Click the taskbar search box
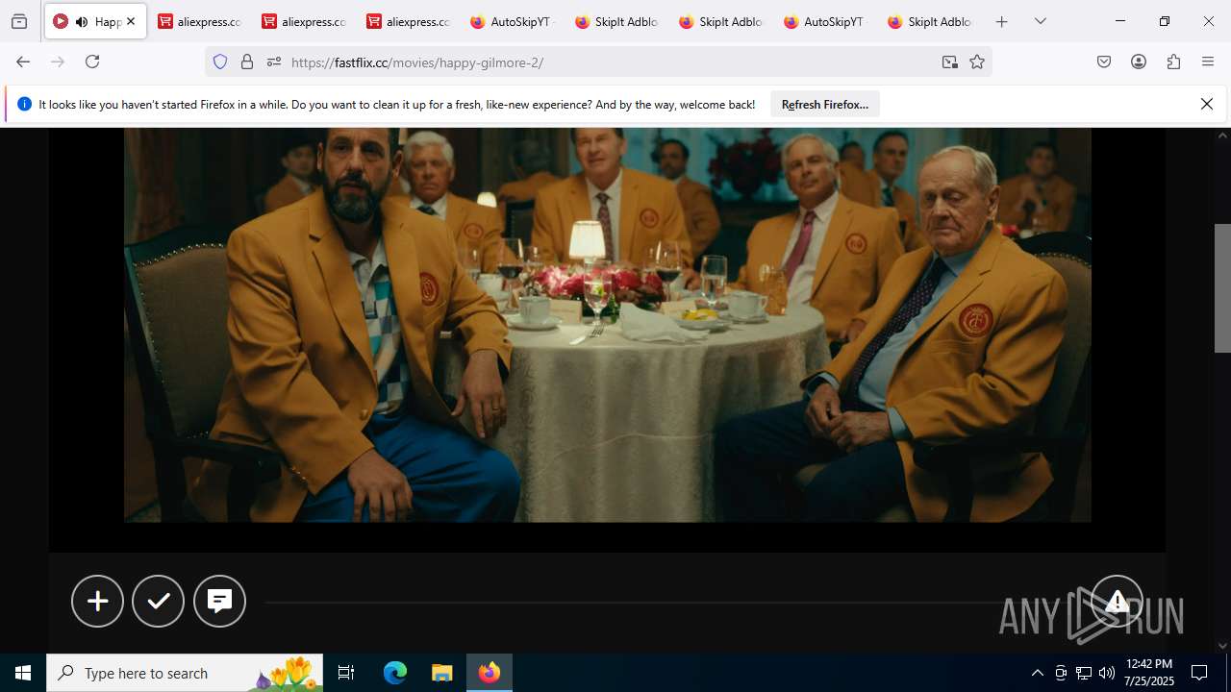 point(185,673)
